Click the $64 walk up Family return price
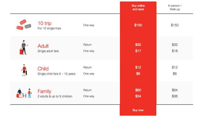 click(175, 90)
